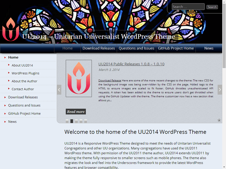Click the chalice thumbnail in the slider
This screenshot has width=226, height=169.
79,78
